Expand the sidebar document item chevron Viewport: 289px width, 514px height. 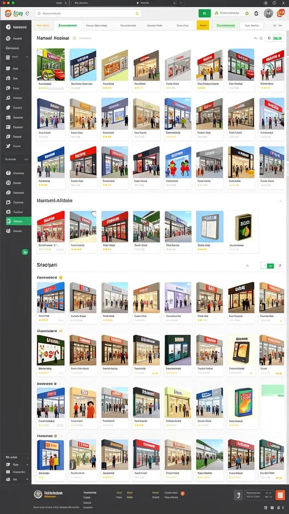[x=27, y=57]
